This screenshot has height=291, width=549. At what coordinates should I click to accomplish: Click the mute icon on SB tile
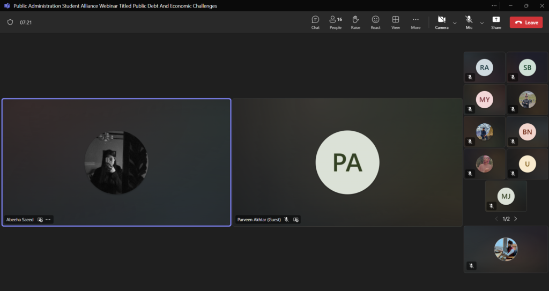pyautogui.click(x=513, y=77)
